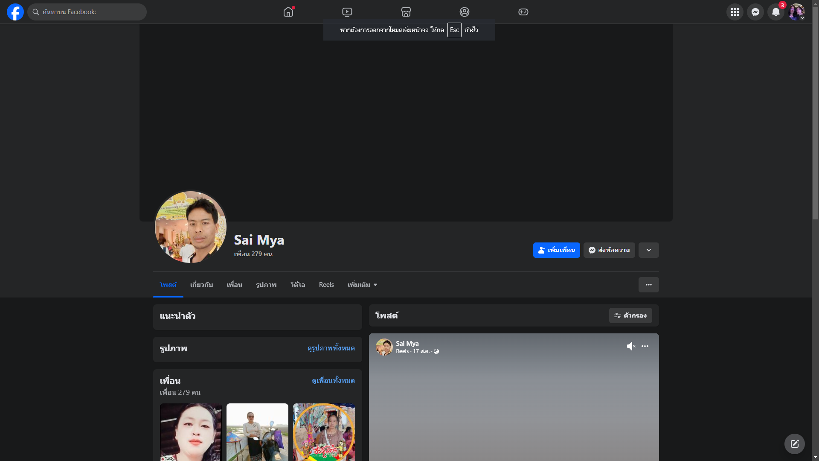
Task: Open the notifications bell icon
Action: [x=776, y=12]
